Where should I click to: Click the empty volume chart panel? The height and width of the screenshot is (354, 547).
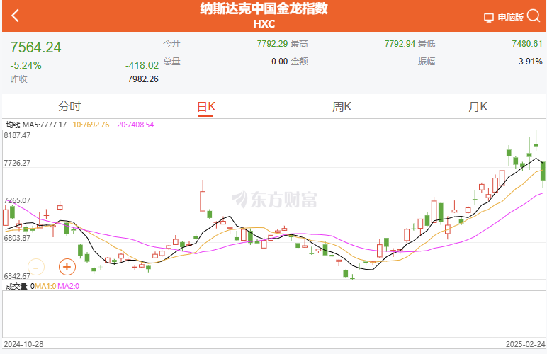click(x=273, y=314)
